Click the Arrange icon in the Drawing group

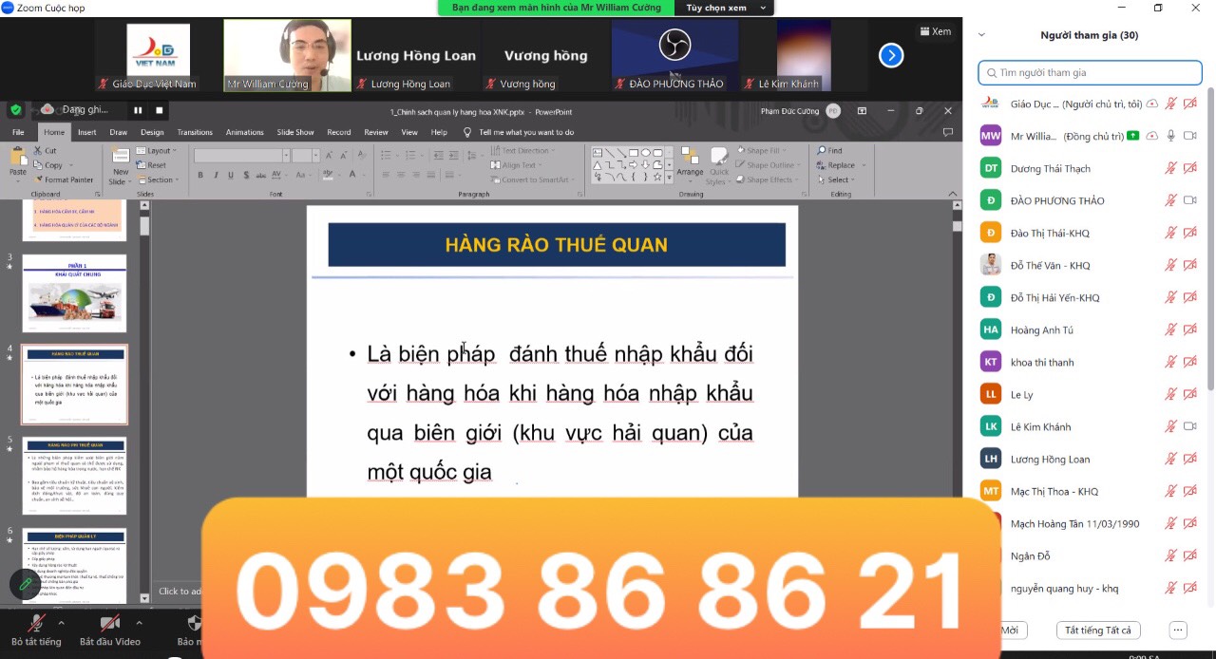(690, 160)
